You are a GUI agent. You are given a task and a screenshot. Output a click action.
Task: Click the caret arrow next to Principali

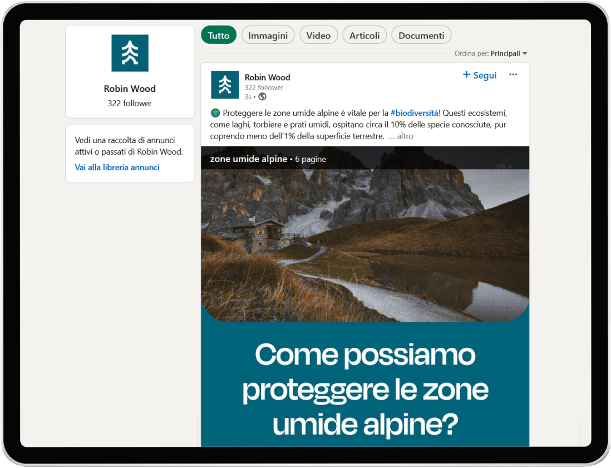[x=525, y=53]
